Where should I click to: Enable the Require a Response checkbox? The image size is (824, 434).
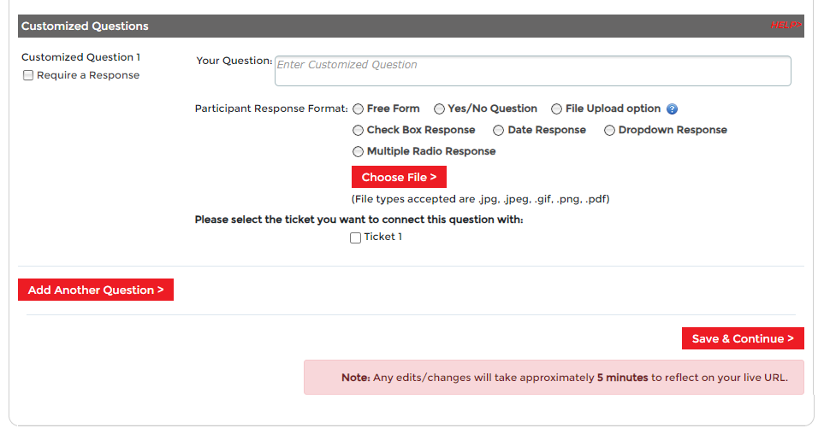coord(28,75)
